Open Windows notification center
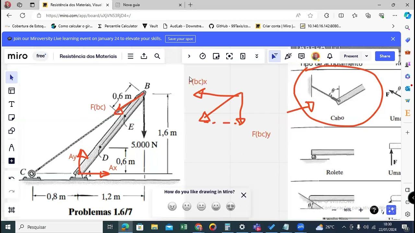 click(x=405, y=227)
